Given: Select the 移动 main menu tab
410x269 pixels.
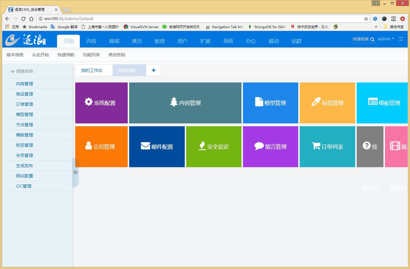Looking at the screenshot, I should click(x=274, y=41).
